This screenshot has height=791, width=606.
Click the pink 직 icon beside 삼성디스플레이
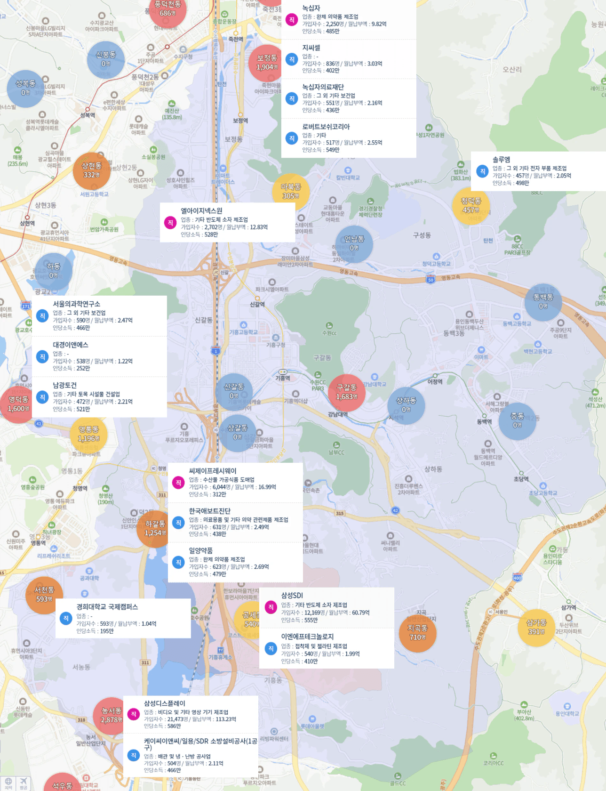(x=134, y=714)
